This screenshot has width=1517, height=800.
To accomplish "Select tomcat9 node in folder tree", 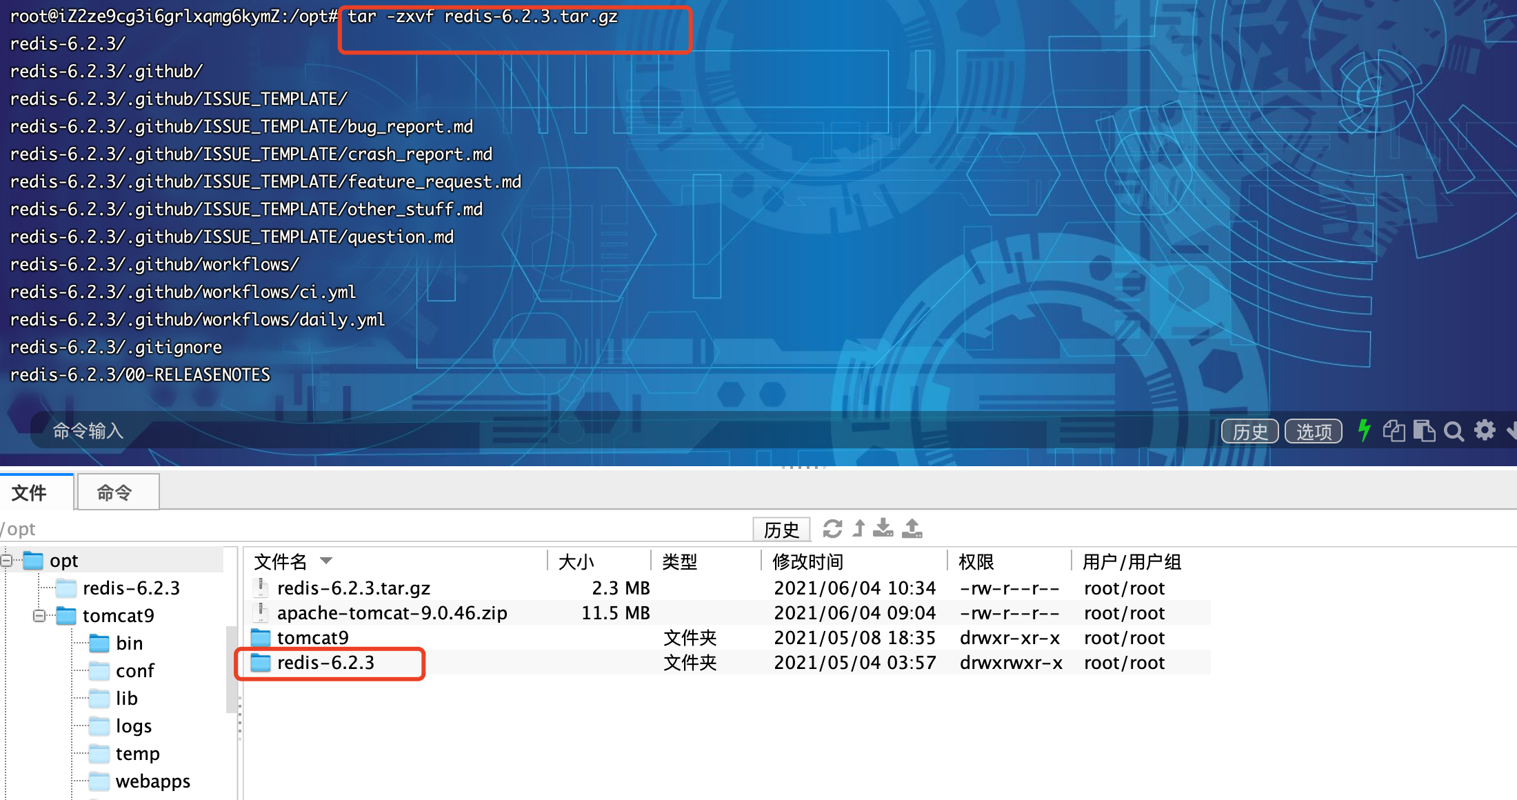I will tap(118, 615).
